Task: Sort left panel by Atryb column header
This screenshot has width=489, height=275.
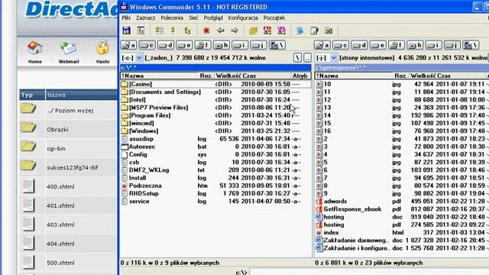Action: click(x=300, y=76)
